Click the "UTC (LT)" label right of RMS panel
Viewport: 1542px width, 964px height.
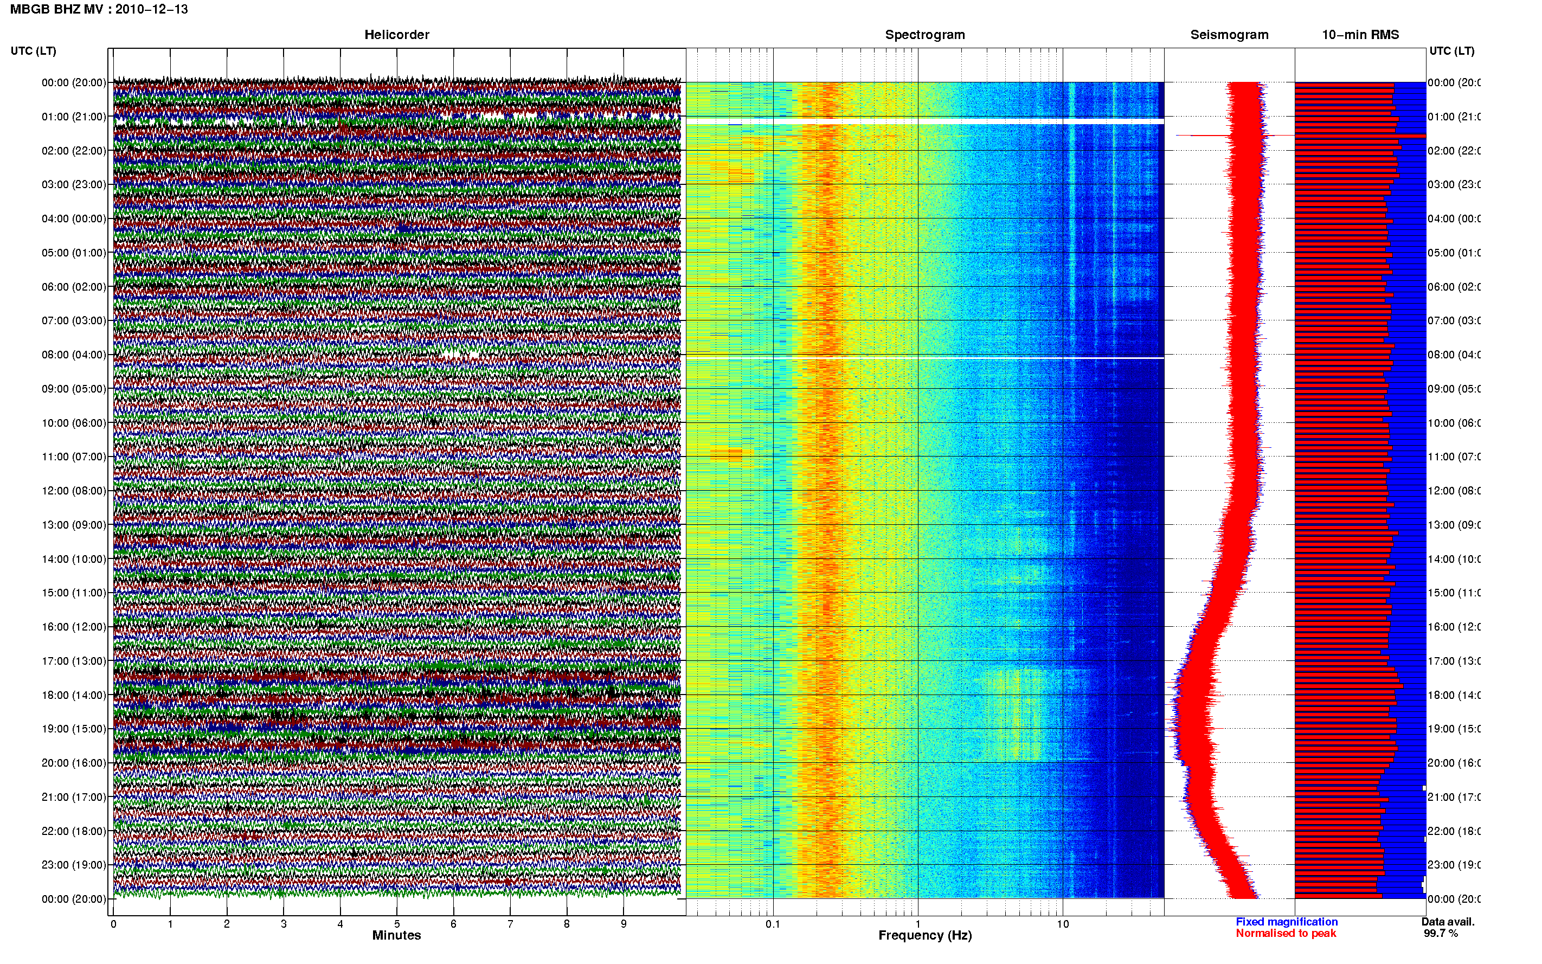tap(1451, 50)
